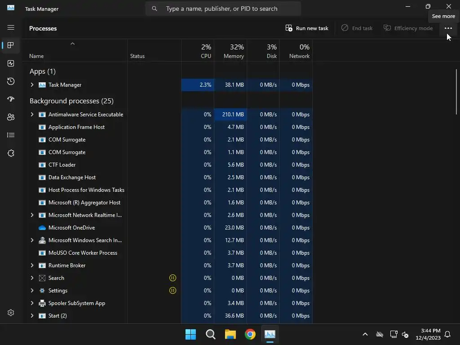Open the notifications bell in system tray
The width and height of the screenshot is (460, 345).
click(x=447, y=334)
